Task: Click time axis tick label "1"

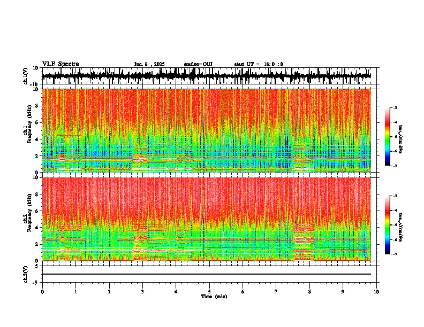Action: pos(75,292)
